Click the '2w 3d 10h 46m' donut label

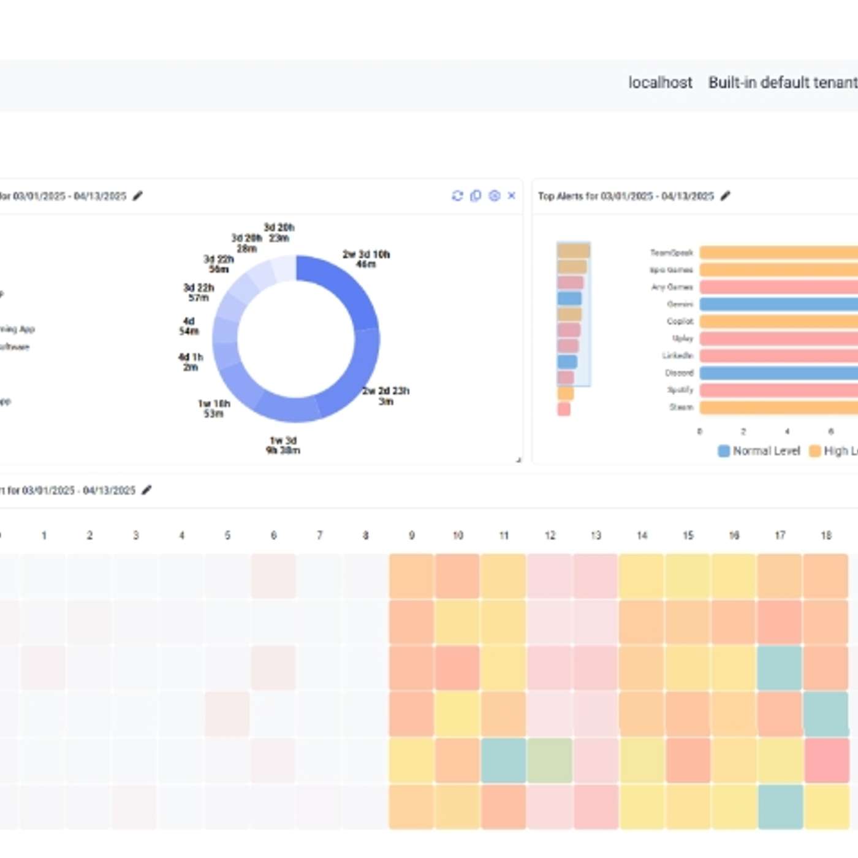tap(366, 259)
